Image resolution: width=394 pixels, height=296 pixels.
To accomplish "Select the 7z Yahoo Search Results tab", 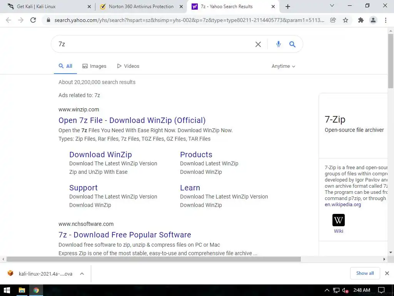I will tap(232, 7).
